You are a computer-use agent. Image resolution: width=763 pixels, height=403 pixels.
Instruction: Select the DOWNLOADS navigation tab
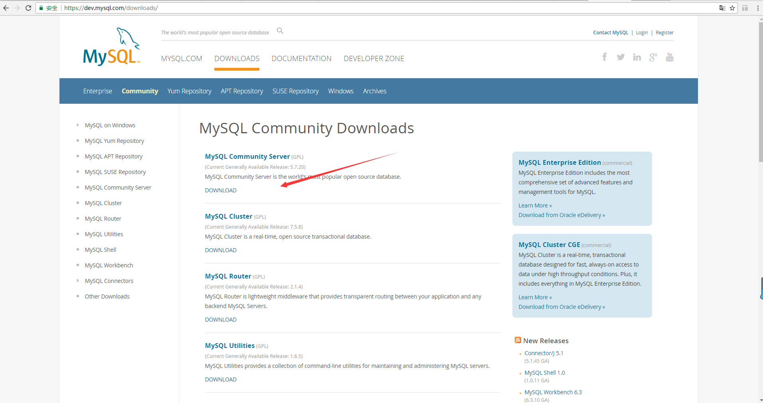tap(237, 59)
